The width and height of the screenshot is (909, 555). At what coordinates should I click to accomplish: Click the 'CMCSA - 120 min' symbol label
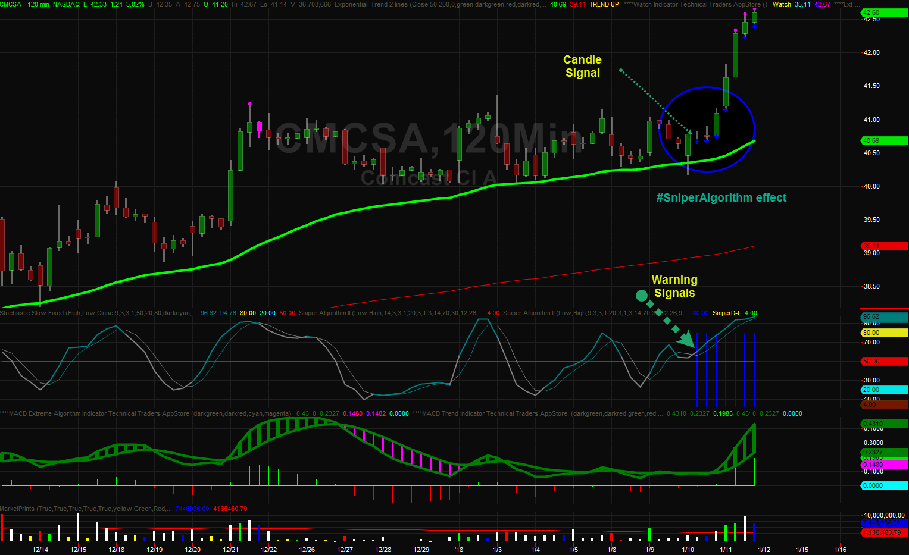25,4
